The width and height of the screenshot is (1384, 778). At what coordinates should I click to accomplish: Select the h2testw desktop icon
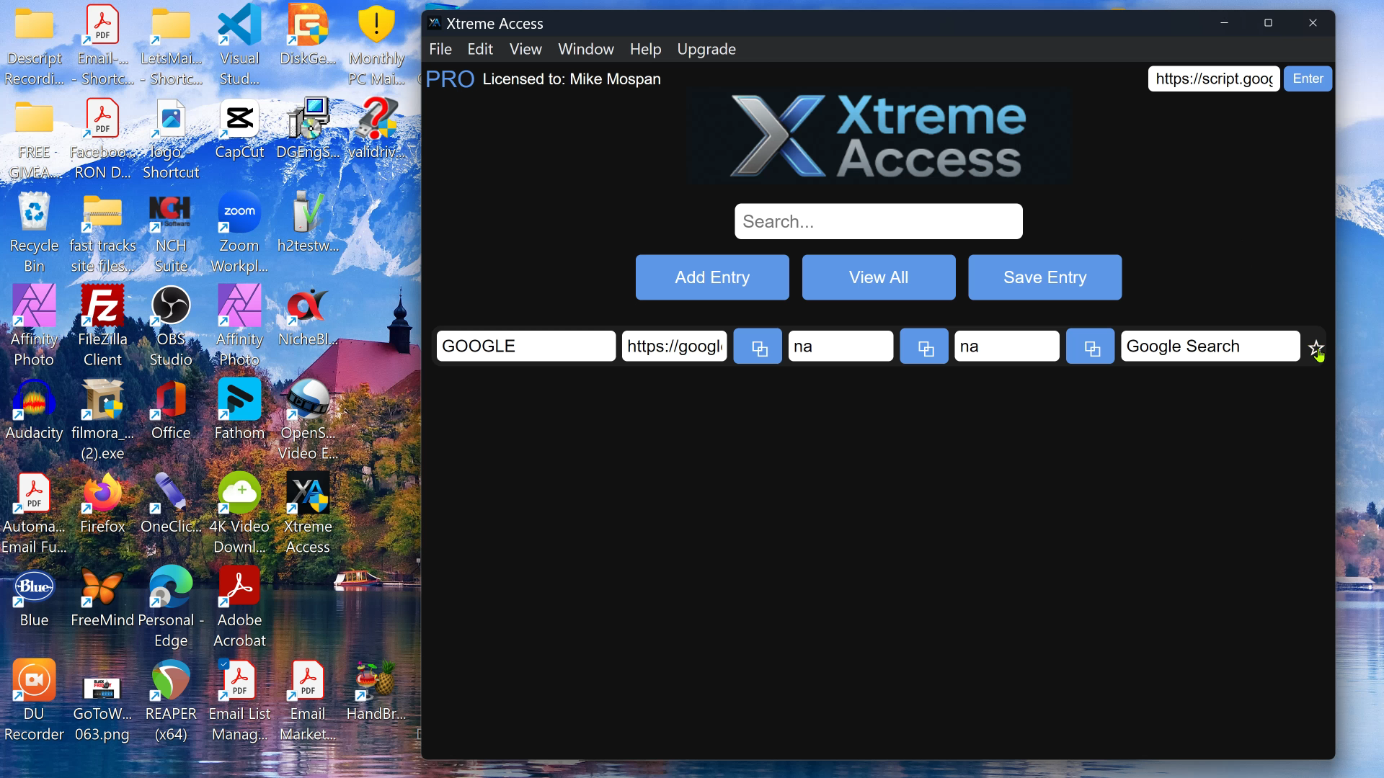click(x=308, y=222)
